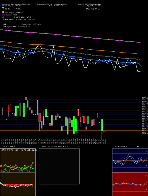Click the 'Day Vol: 0 M' label

click(93, 9)
